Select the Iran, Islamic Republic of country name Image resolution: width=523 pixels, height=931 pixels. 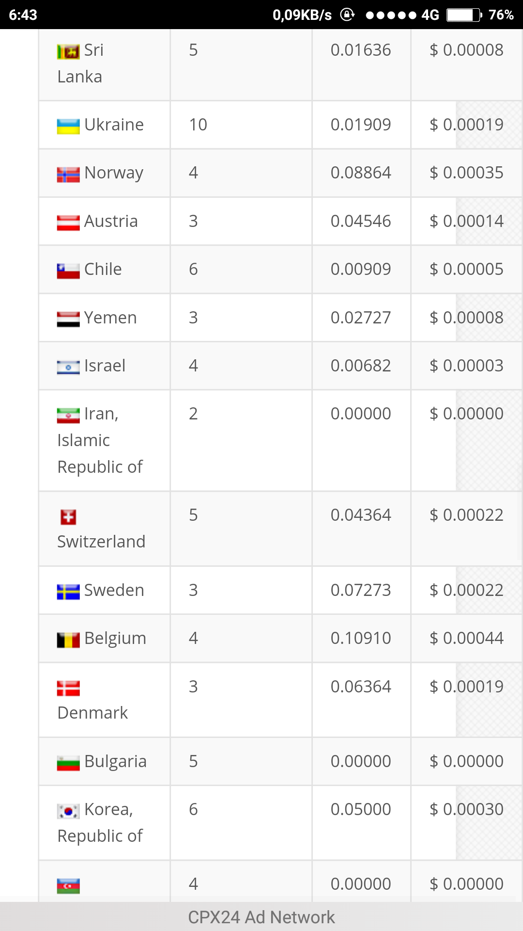click(x=100, y=440)
